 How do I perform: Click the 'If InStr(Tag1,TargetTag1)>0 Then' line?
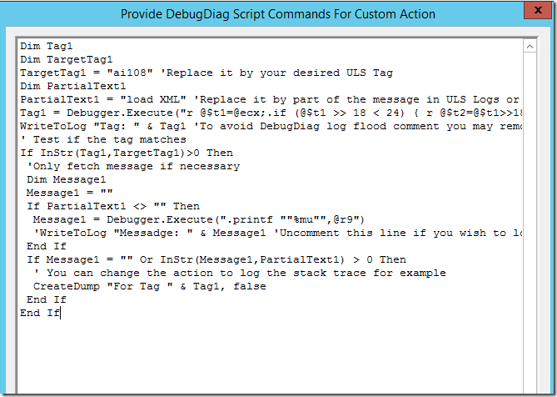click(125, 153)
